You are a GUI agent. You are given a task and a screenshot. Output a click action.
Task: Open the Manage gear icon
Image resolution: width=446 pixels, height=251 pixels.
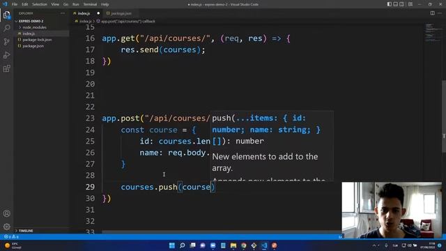tap(6, 227)
